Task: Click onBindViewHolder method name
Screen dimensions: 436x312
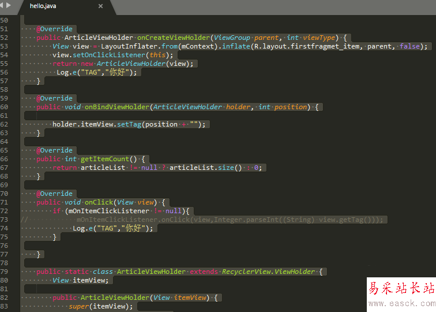Action: (117, 107)
